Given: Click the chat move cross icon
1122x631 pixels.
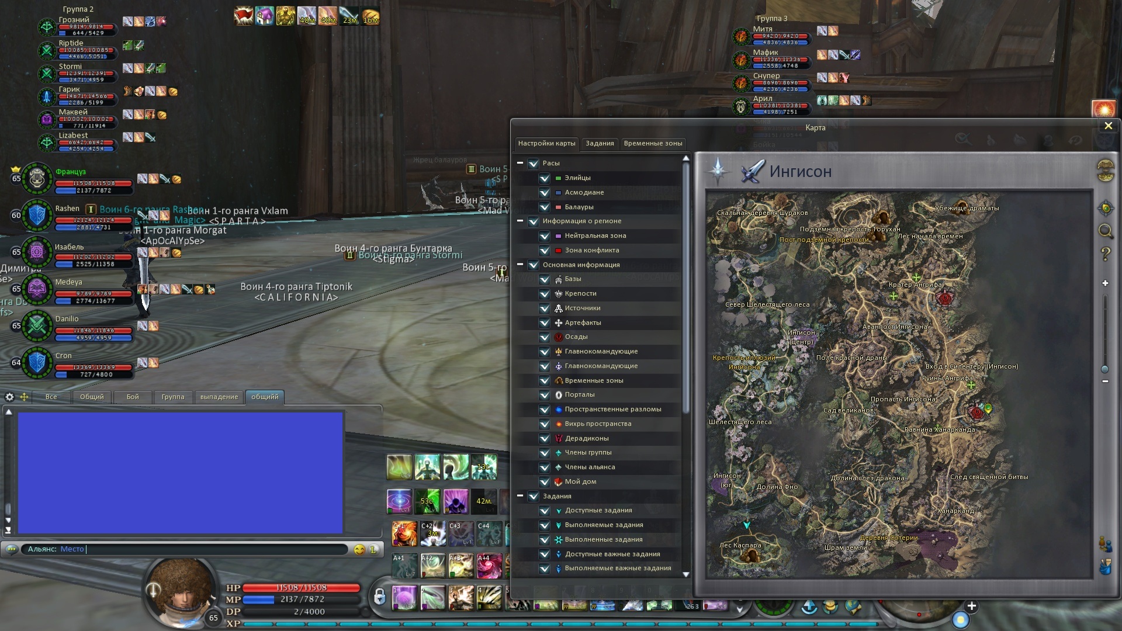Looking at the screenshot, I should (24, 397).
